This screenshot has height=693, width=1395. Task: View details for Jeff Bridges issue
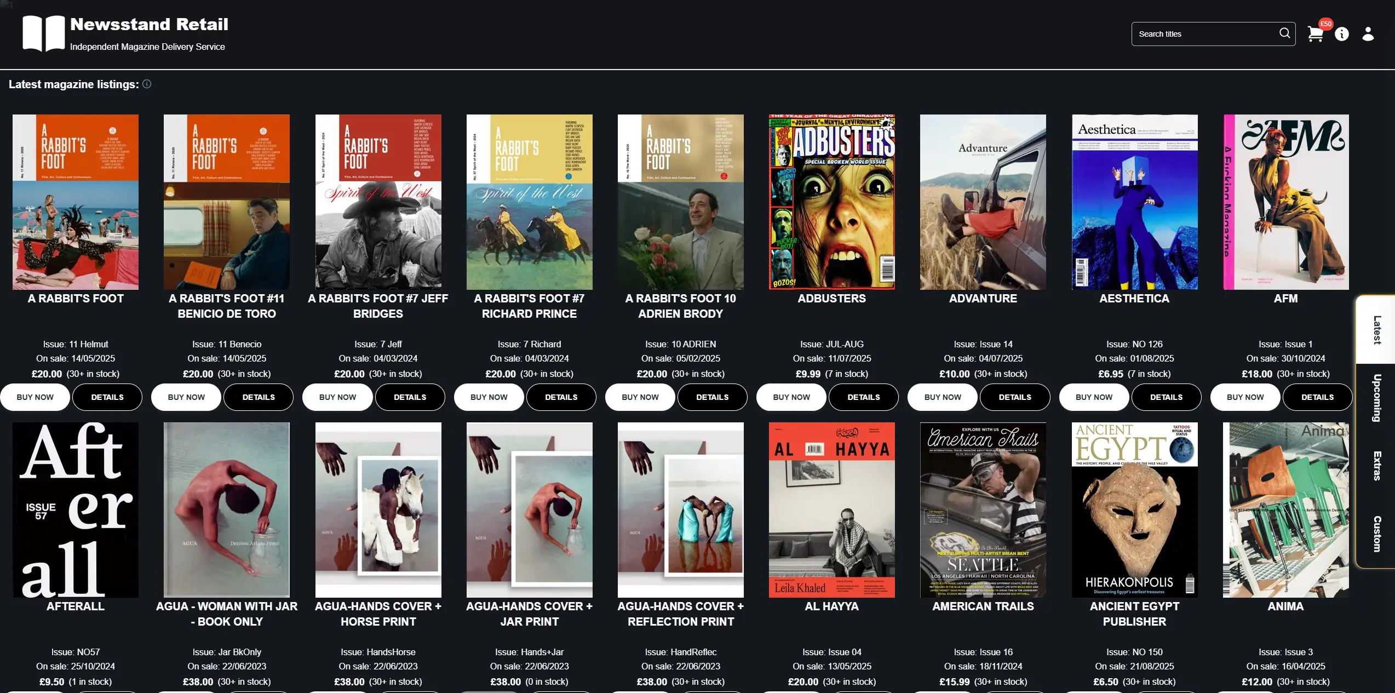tap(410, 397)
